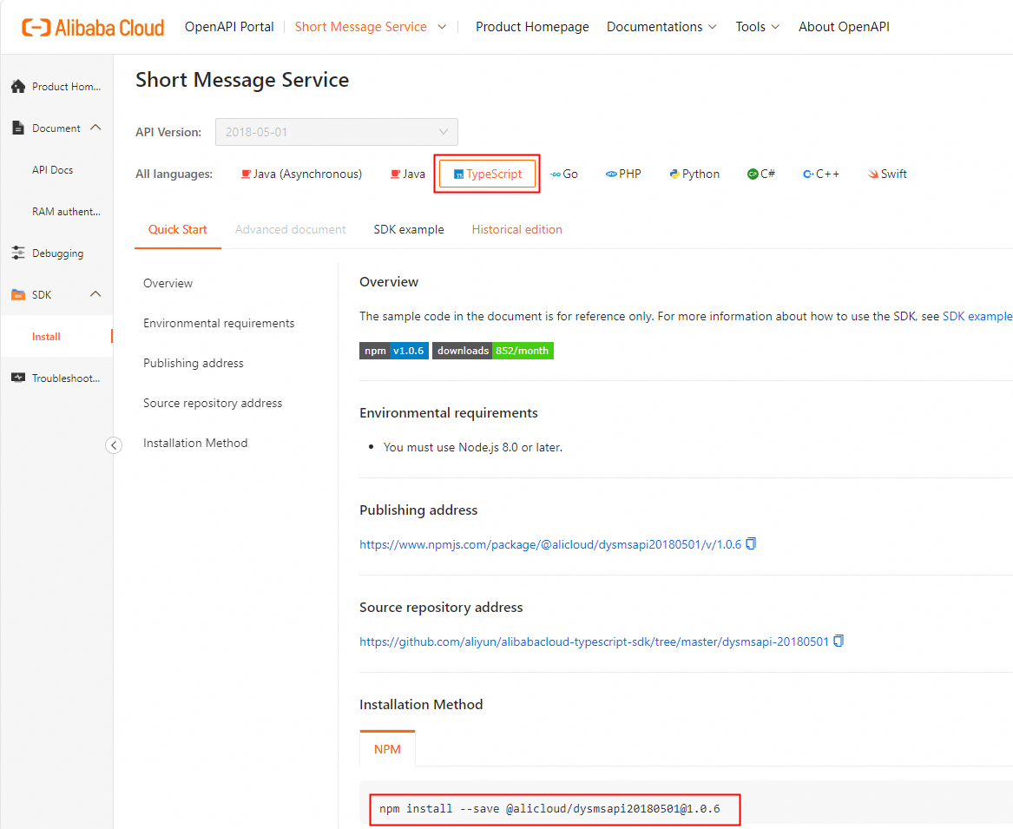Open Install under SDK in sidebar
Image resolution: width=1013 pixels, height=829 pixels.
coord(47,337)
